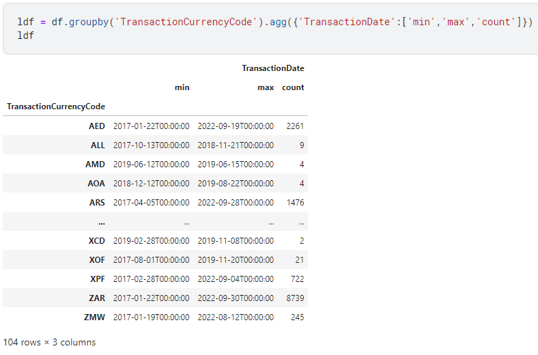This screenshot has width=538, height=355.
Task: Click the AED count value 2261
Action: [x=295, y=126]
